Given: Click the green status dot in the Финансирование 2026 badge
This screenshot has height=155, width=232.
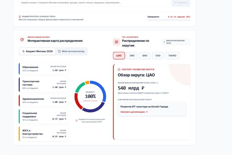Looking at the screenshot, I should coord(164,42).
